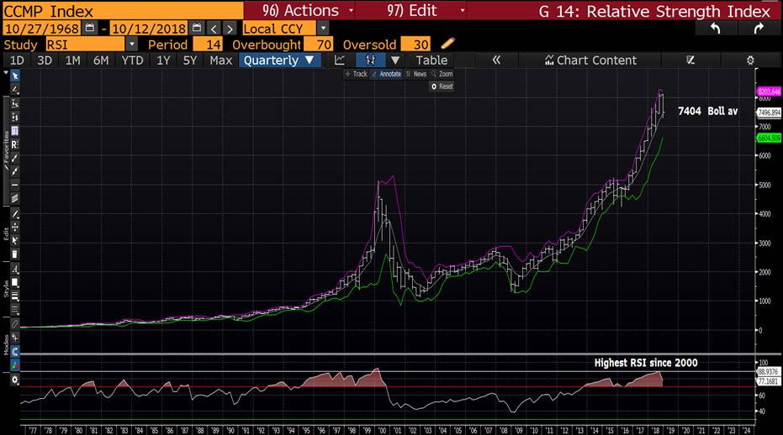Viewport: 783px width, 435px height.
Task: Open the gear settings at bottom of left toolbar
Action: tap(15, 380)
